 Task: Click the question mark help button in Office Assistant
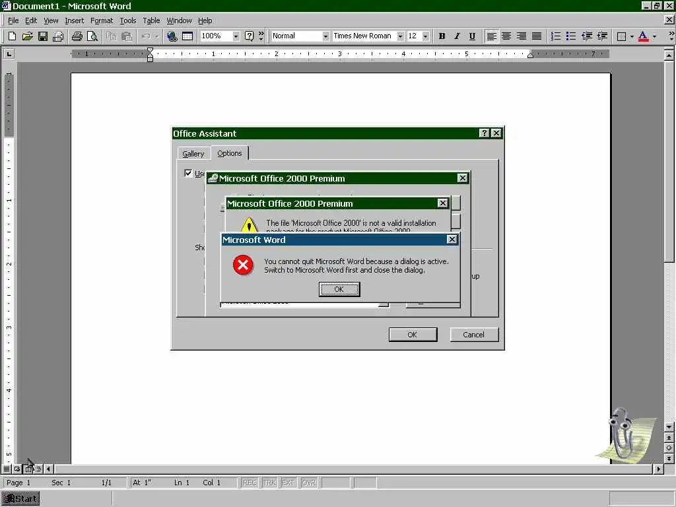[x=484, y=133]
